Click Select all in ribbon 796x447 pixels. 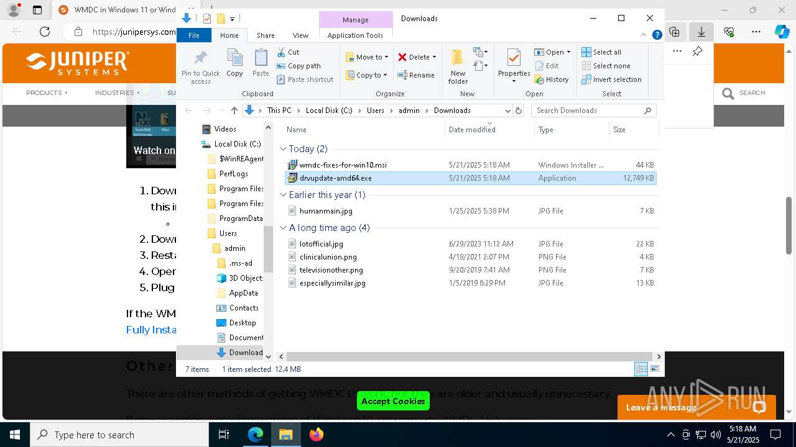[601, 52]
